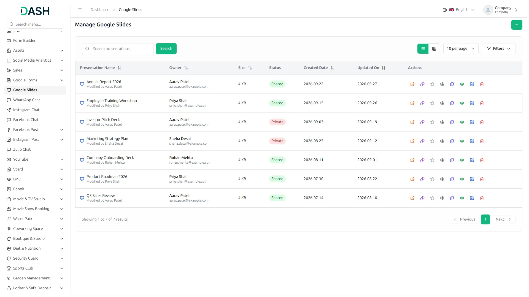Copy share link for Employee Training Workshop
This screenshot has width=529, height=297.
(x=422, y=103)
